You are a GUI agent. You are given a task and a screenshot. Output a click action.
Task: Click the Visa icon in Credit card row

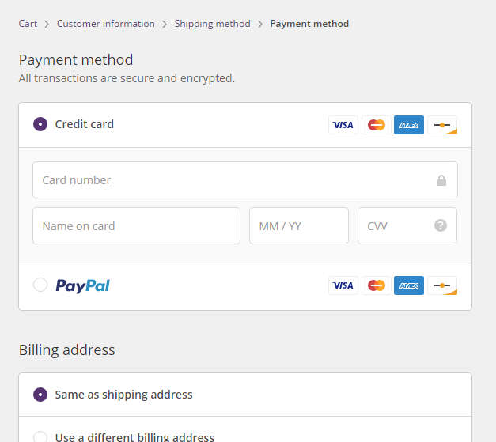[x=343, y=125]
